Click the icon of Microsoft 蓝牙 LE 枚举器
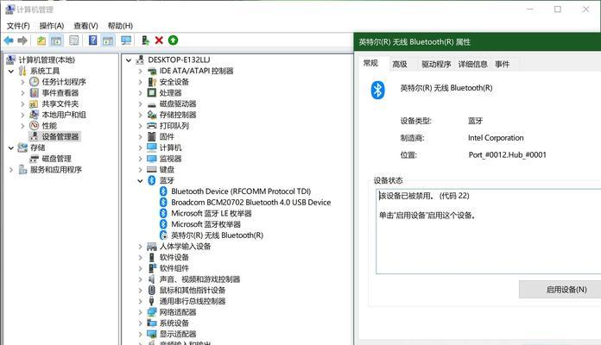 tap(163, 213)
